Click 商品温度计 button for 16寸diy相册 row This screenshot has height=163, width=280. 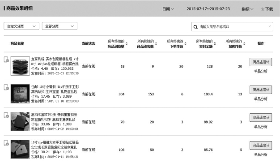[x=261, y=145]
